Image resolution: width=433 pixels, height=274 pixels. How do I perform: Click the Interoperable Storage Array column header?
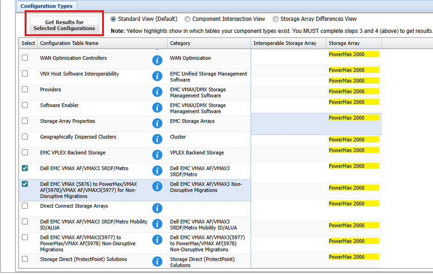tap(284, 43)
